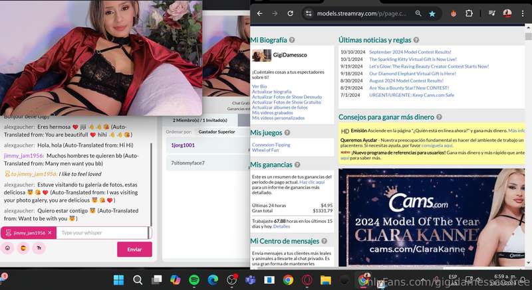
Task: Open the Wheel of Fun game link
Action: (265, 150)
